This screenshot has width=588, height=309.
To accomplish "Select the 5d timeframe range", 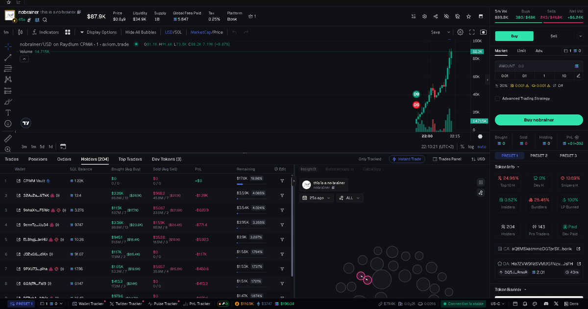I will [x=42, y=146].
